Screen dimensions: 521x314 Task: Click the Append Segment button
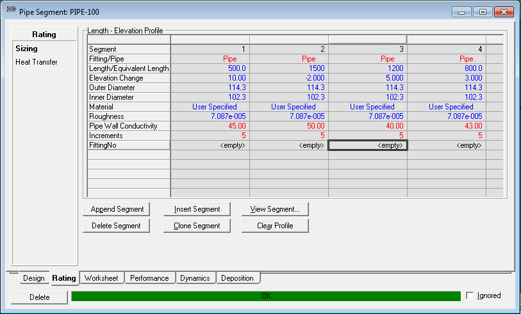click(x=117, y=209)
